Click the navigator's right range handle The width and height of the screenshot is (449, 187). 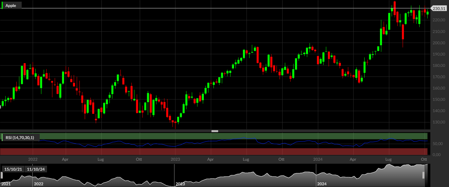click(424, 175)
